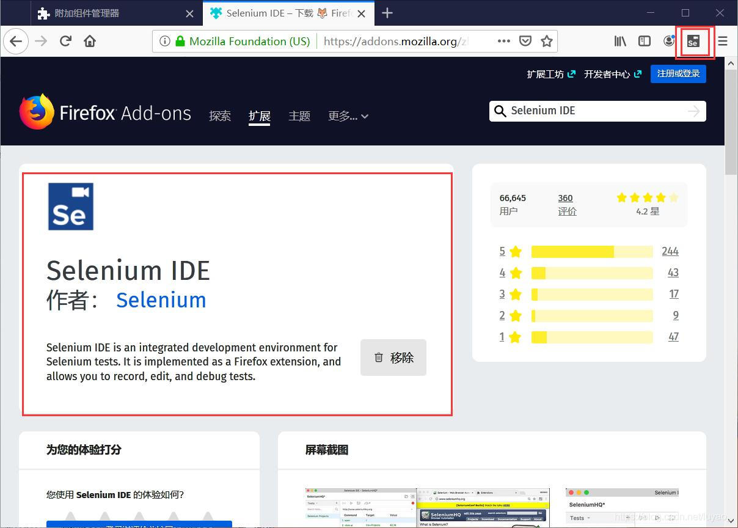The width and height of the screenshot is (738, 528).
Task: Bookmark this page with the star
Action: pyautogui.click(x=546, y=41)
